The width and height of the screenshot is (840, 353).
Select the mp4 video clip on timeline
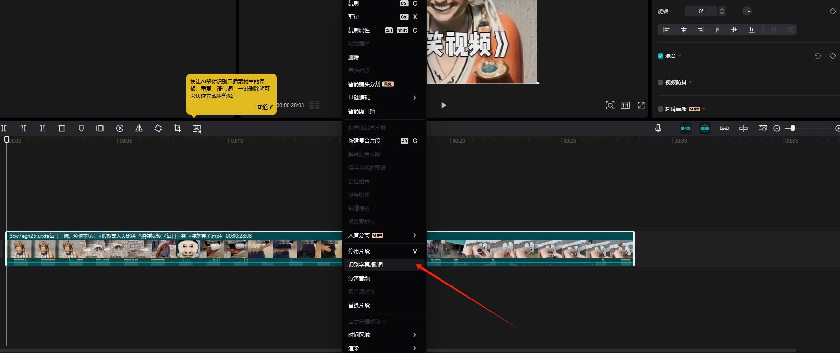coord(320,249)
